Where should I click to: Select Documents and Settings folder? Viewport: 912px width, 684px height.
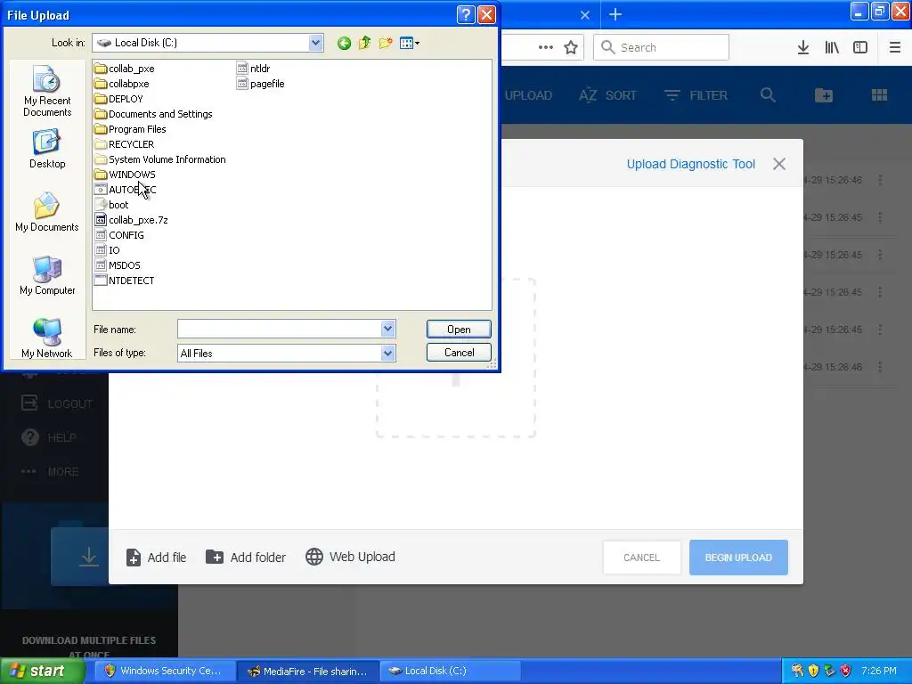click(153, 114)
